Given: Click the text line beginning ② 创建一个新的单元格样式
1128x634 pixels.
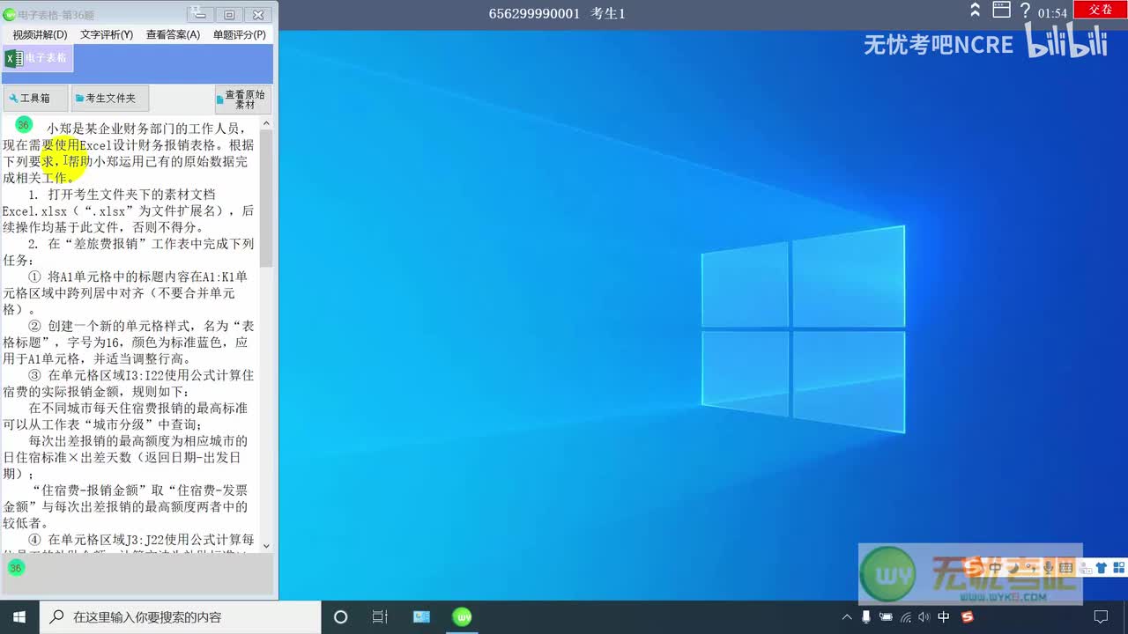Looking at the screenshot, I should [x=141, y=326].
